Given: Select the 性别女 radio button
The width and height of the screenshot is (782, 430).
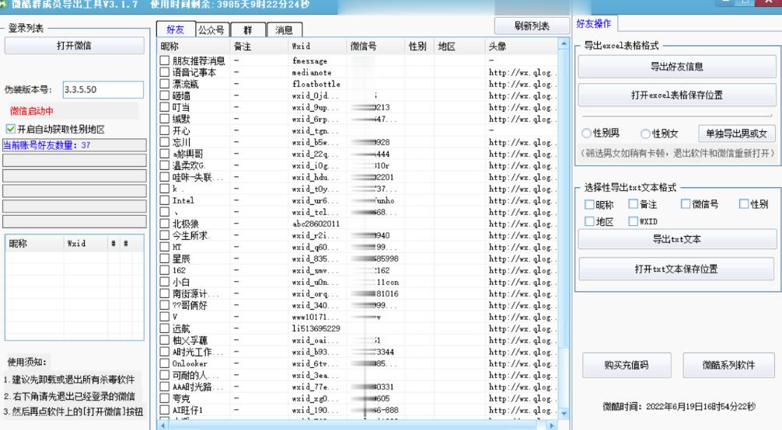Looking at the screenshot, I should [x=645, y=134].
